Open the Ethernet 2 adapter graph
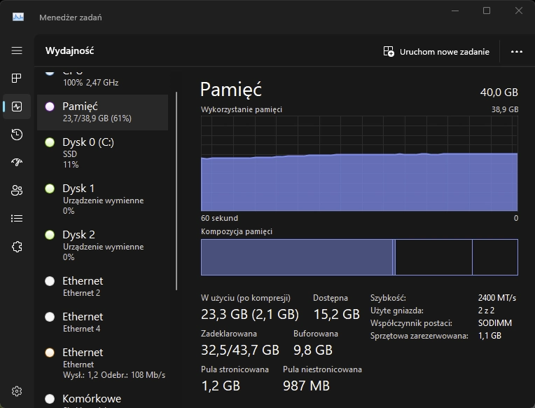535x408 pixels. click(102, 286)
